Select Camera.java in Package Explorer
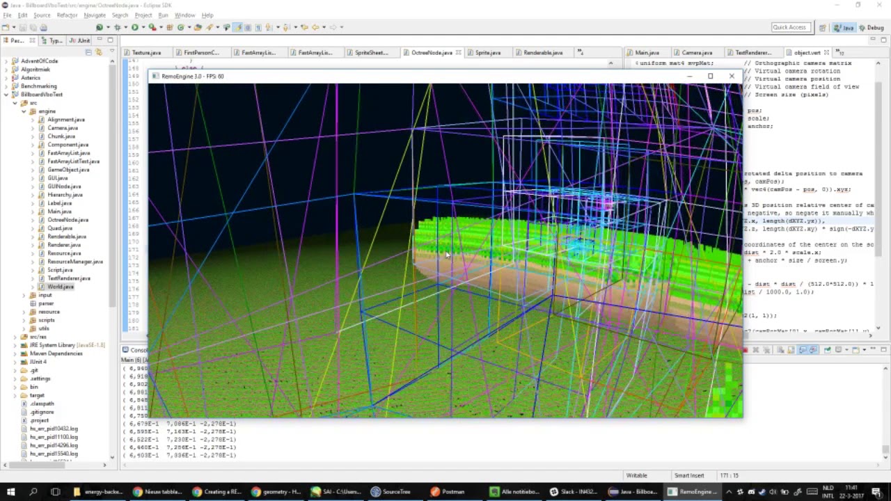891x501 pixels. (x=63, y=128)
